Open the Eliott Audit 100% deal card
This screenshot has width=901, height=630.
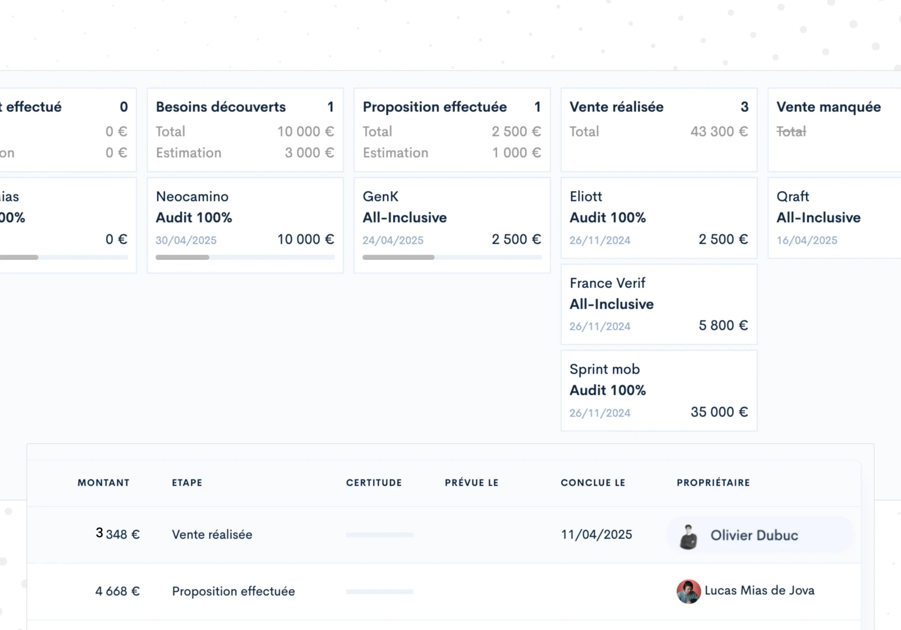[x=659, y=218]
